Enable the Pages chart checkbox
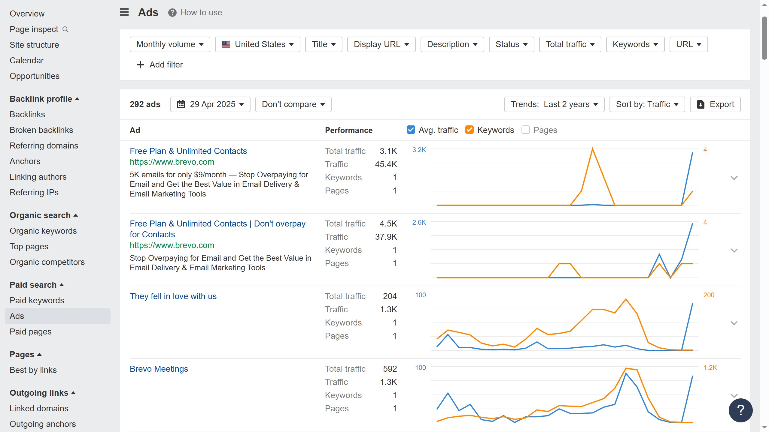The image size is (769, 432). click(x=525, y=130)
